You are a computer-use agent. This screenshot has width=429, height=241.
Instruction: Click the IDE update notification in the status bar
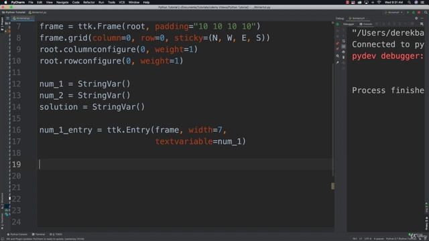click(x=45, y=239)
